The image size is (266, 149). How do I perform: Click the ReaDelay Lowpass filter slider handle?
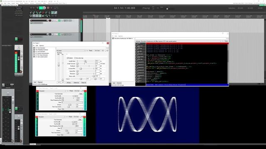(x=81, y=69)
